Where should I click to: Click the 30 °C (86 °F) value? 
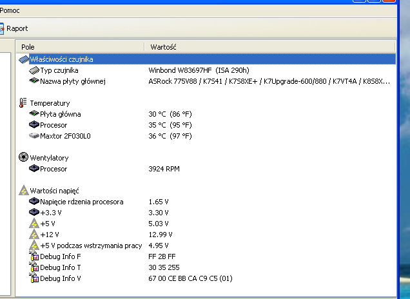click(x=170, y=114)
